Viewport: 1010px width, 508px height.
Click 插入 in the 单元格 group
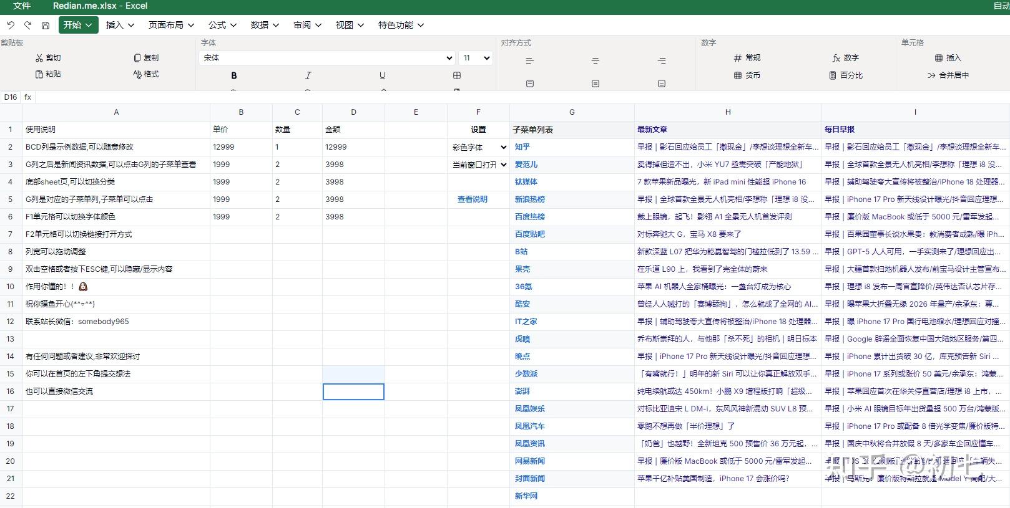[948, 58]
